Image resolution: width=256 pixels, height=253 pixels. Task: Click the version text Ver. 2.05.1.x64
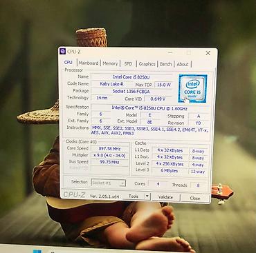(x=104, y=196)
